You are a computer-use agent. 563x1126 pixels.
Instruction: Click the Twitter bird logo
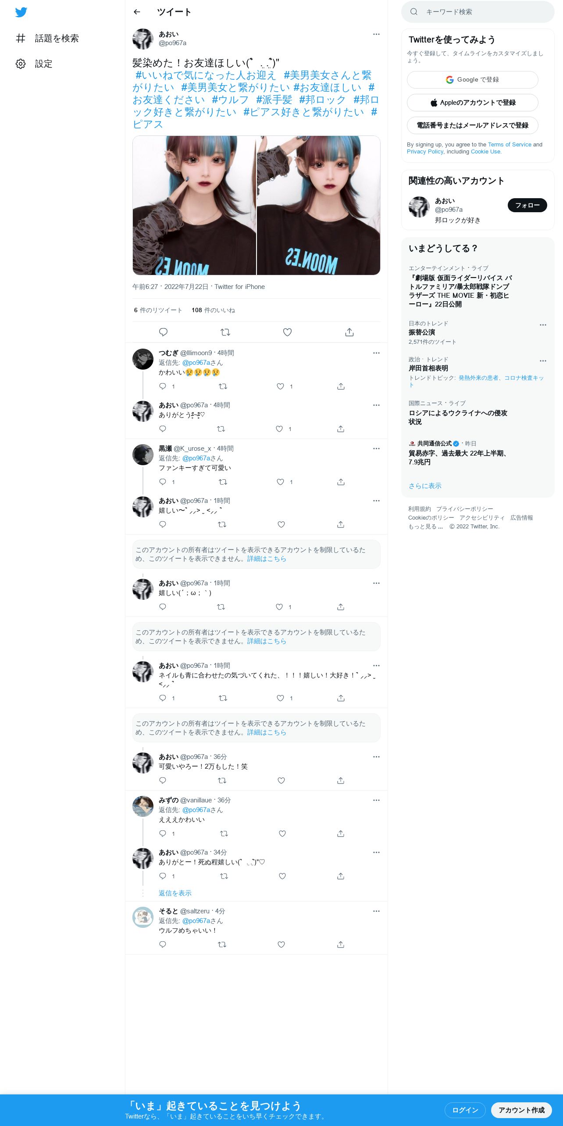point(21,12)
